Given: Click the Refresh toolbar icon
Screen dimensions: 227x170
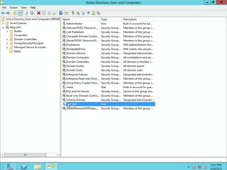Looking at the screenshot, I should [49, 13].
